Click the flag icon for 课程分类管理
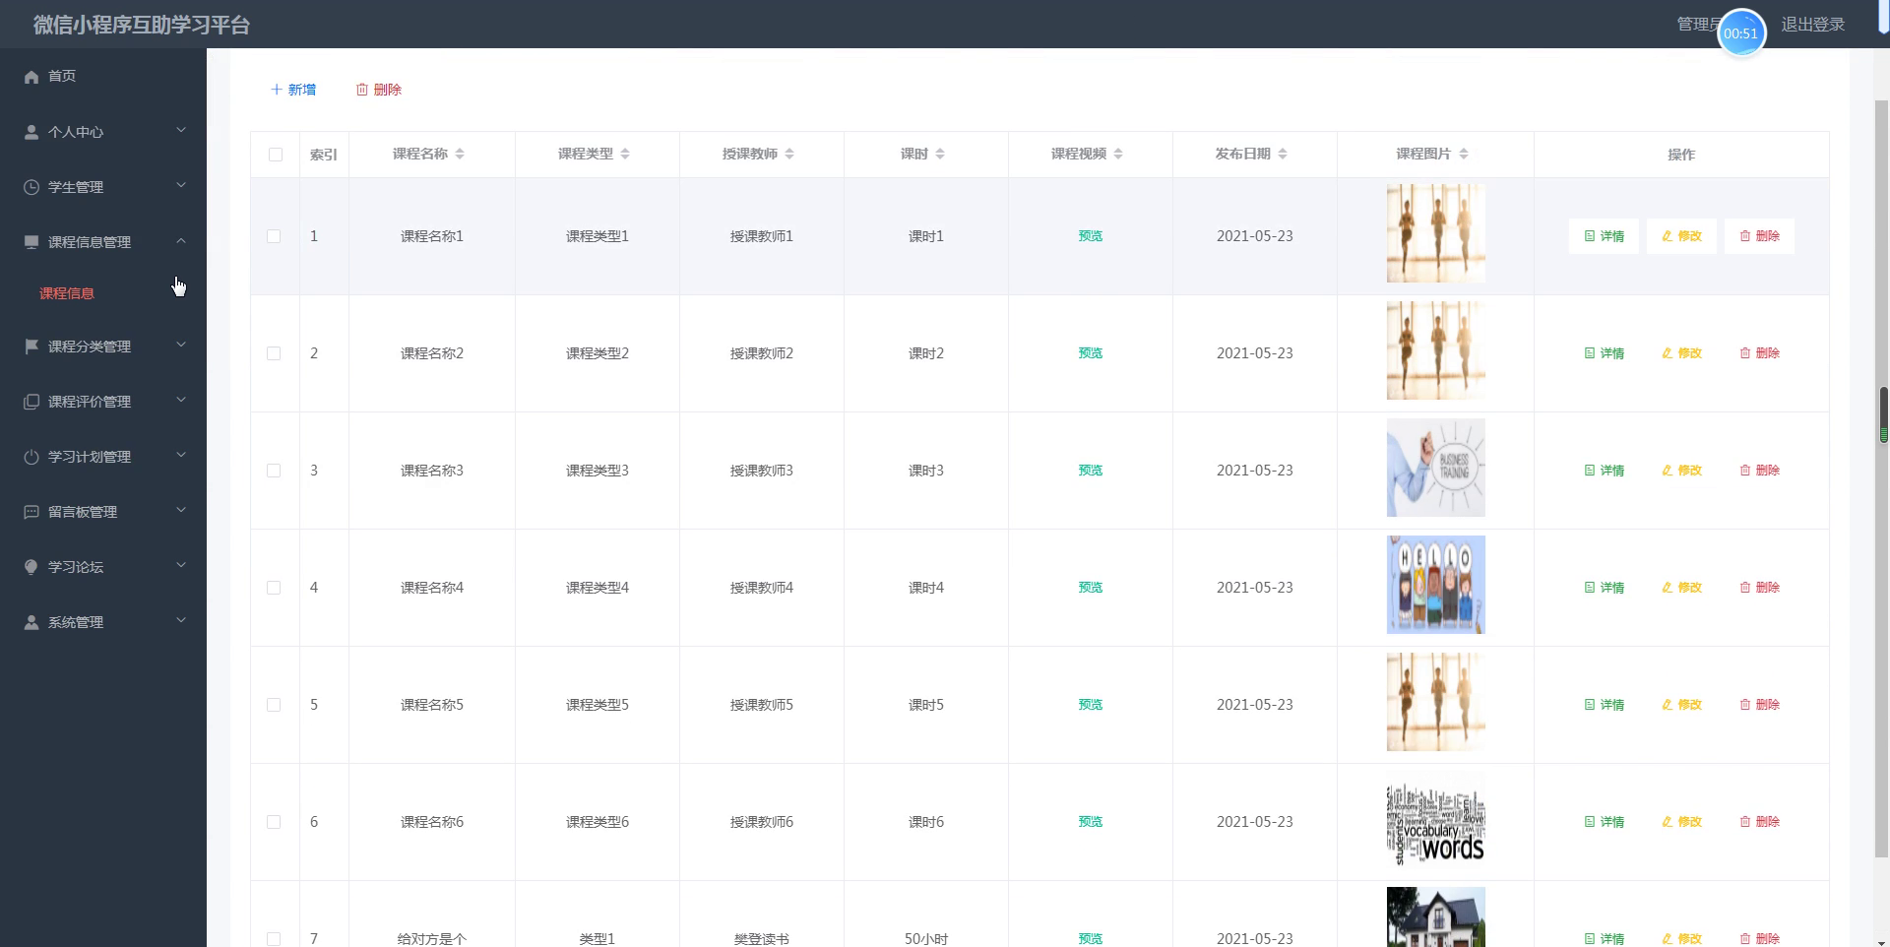The height and width of the screenshot is (947, 1890). (31, 347)
